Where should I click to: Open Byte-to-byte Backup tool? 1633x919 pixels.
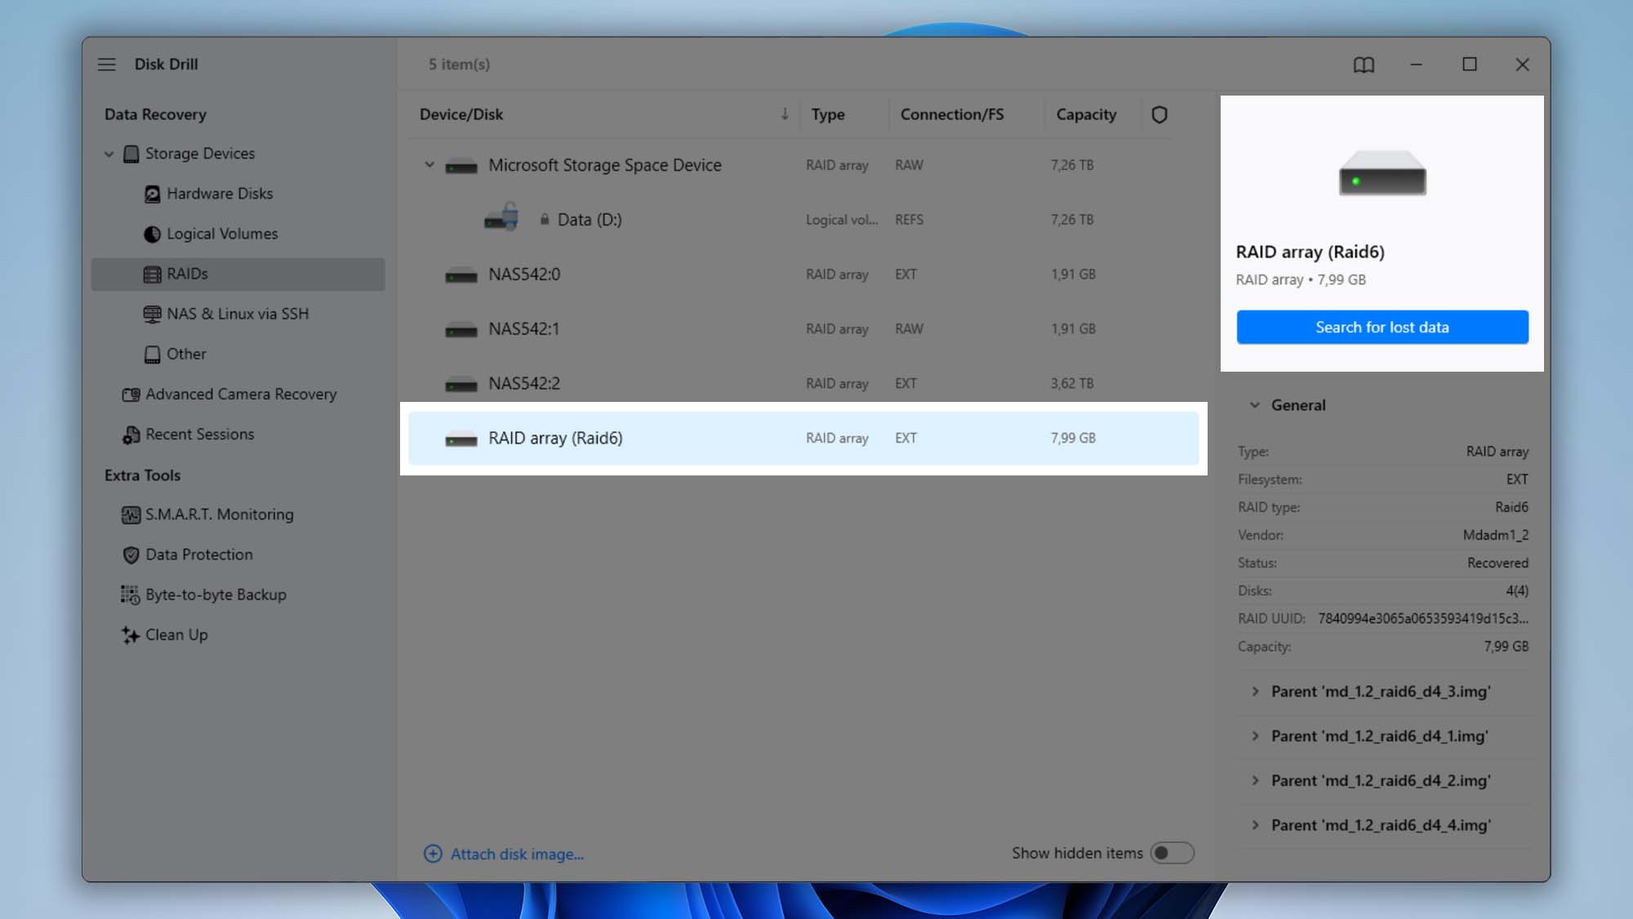(x=238, y=595)
